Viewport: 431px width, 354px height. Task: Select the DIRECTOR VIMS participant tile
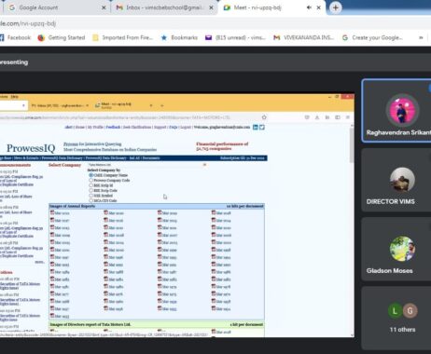396,181
